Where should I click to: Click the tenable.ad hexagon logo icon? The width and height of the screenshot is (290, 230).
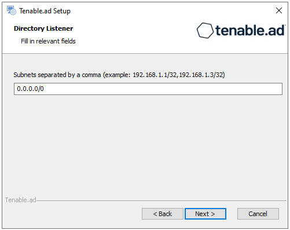click(205, 31)
